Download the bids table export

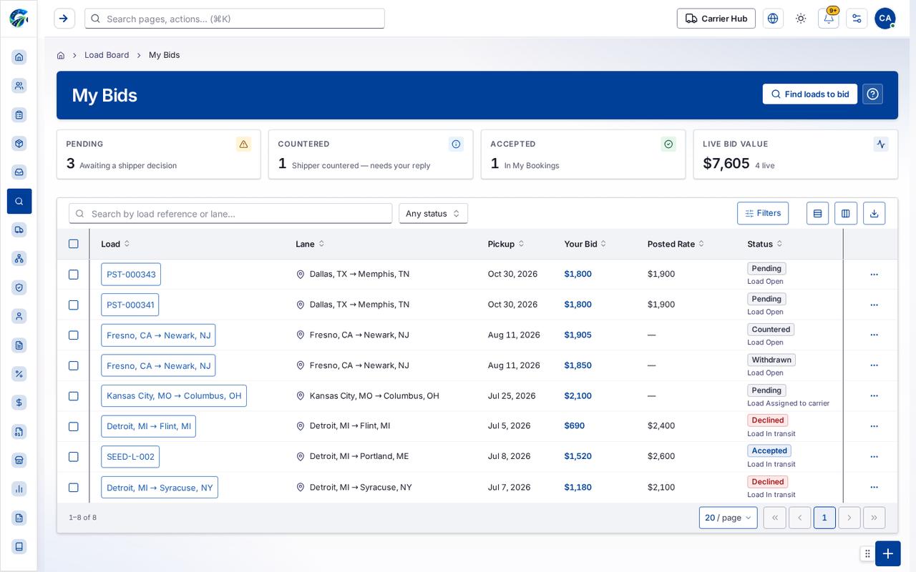874,213
